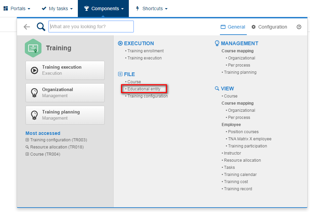Screen dimensions: 310x212
Task: Click the Configuration gear icon
Action: [x=254, y=27]
